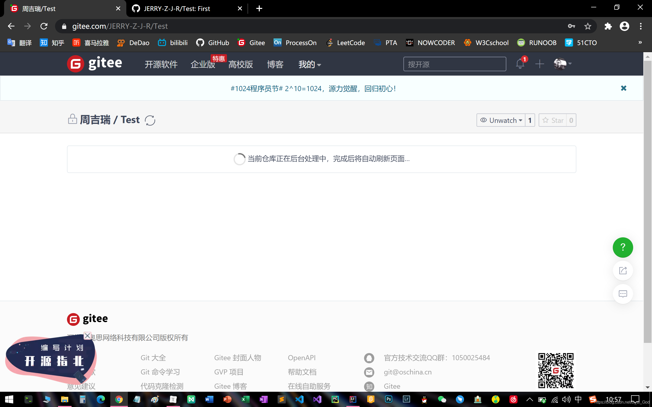The image size is (652, 407).
Task: Open the LeetCode bookmark
Action: pyautogui.click(x=345, y=42)
